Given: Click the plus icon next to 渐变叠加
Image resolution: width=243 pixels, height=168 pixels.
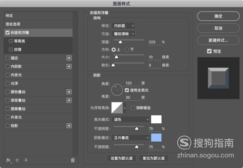Looking at the screenshot, I should pyautogui.click(x=69, y=100).
